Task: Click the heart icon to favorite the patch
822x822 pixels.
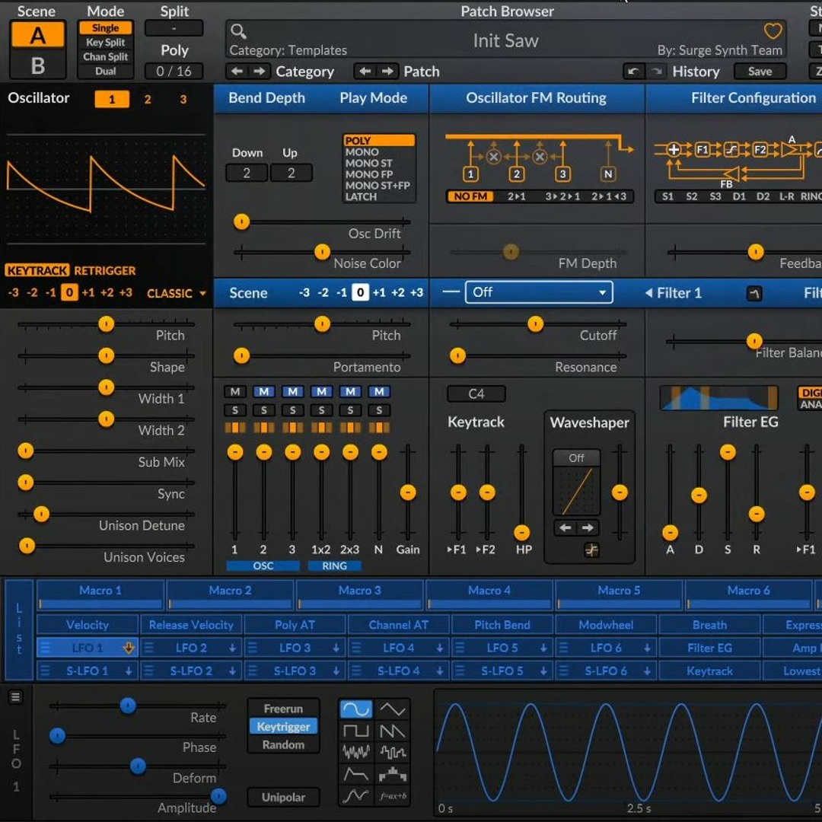Action: [773, 31]
